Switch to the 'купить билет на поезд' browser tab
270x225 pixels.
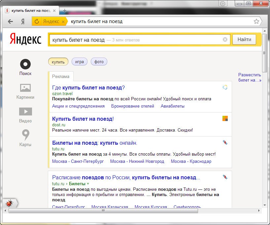tap(30, 10)
